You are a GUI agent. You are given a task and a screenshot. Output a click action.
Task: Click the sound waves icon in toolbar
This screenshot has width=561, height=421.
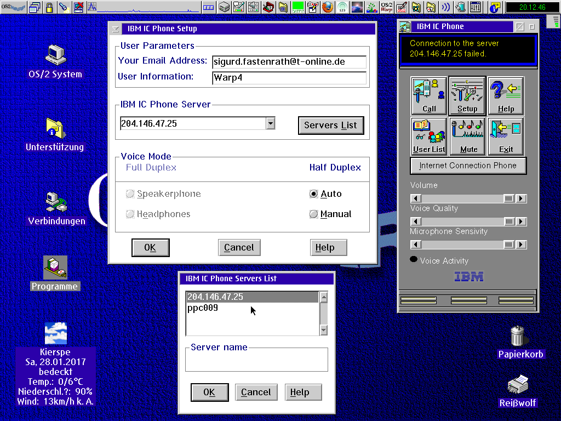click(x=446, y=7)
